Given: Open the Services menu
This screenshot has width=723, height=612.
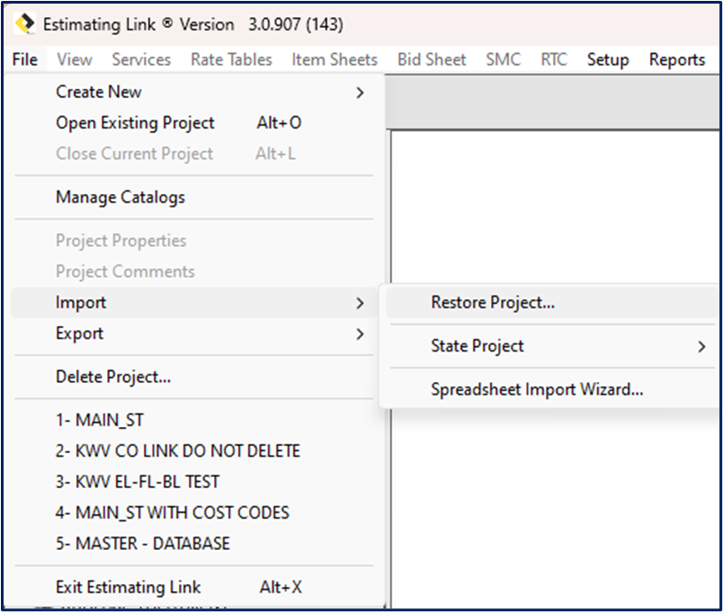Looking at the screenshot, I should pos(140,59).
